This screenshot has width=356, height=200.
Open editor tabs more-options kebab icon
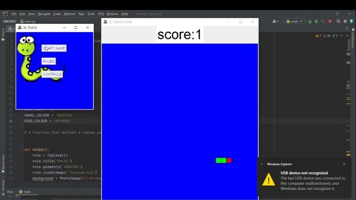click(x=347, y=28)
